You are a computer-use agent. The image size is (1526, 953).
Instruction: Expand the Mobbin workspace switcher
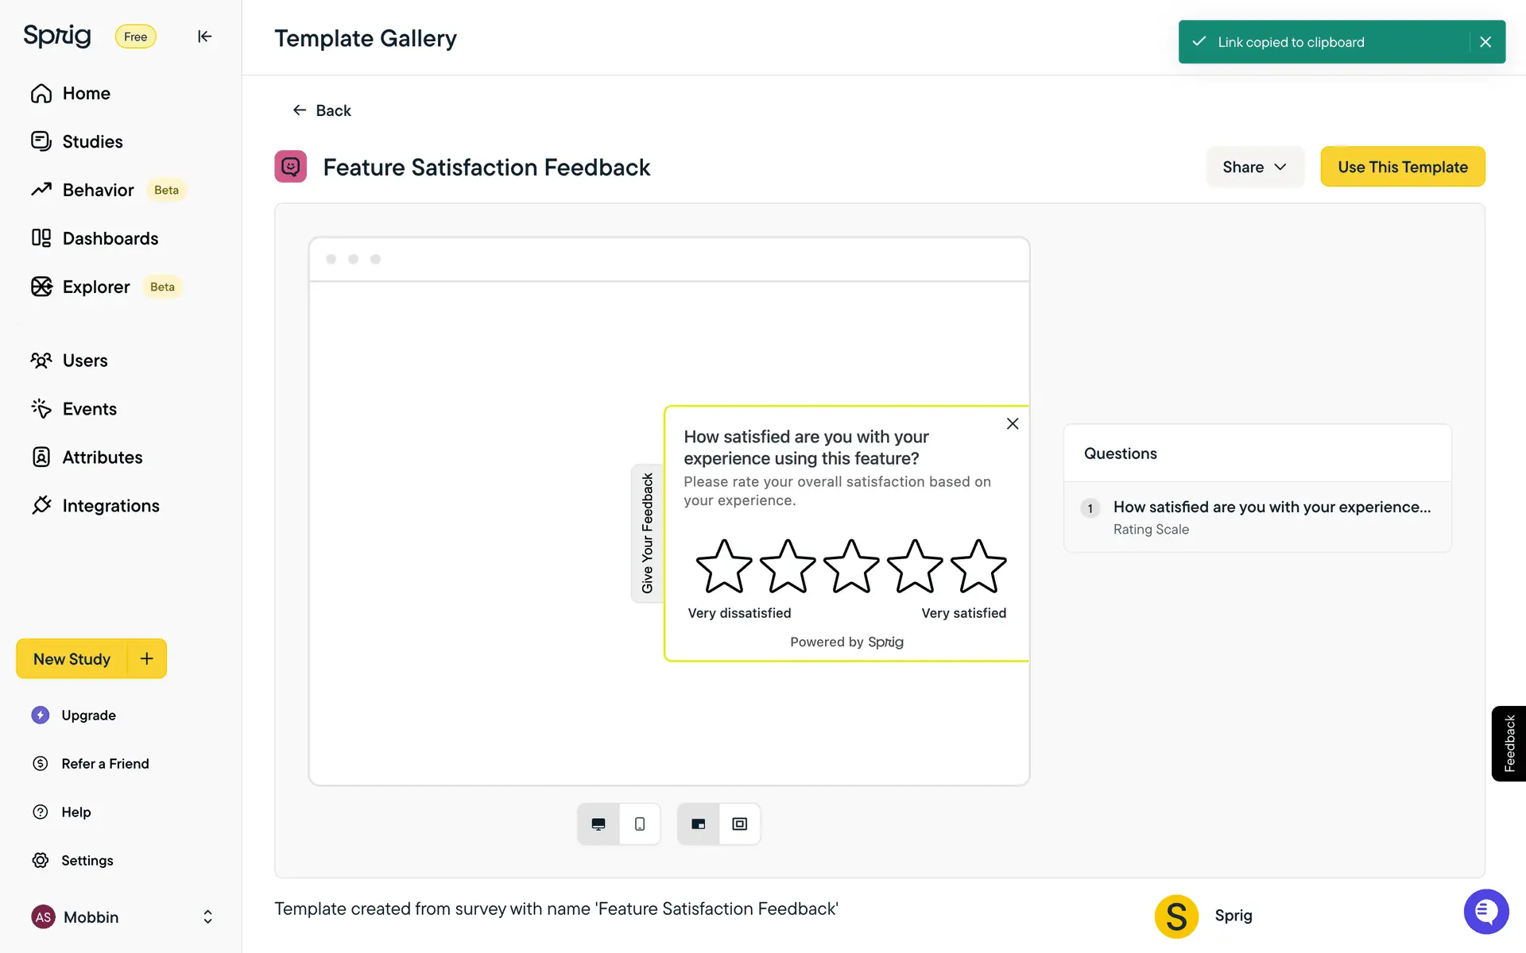coord(207,917)
